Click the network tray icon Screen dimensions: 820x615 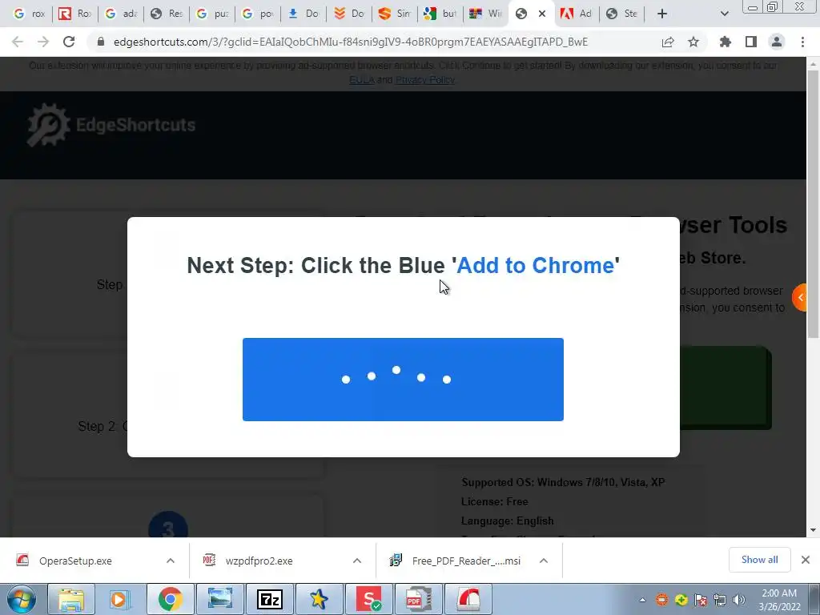click(720, 600)
